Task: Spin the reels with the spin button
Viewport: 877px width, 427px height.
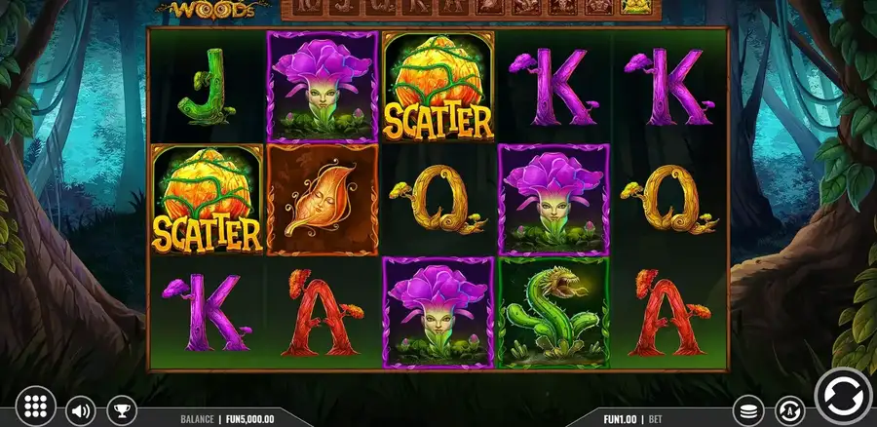Action: (x=846, y=396)
